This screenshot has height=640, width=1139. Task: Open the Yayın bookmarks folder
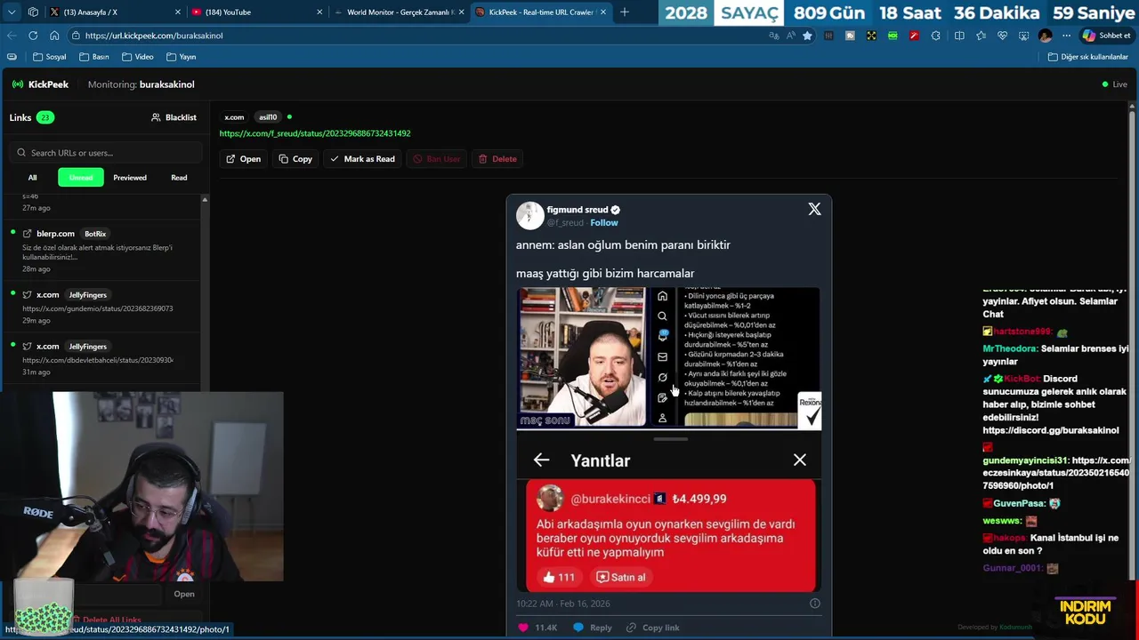pyautogui.click(x=181, y=57)
